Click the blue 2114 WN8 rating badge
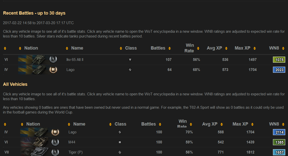The image size is (288, 156). pos(279,132)
